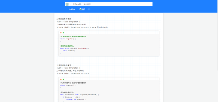Click the line 'private static Singleton instance;'
Viewport: 218px width, 102px height.
click(x=73, y=73)
